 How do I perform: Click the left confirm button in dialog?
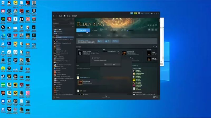point(108,65)
